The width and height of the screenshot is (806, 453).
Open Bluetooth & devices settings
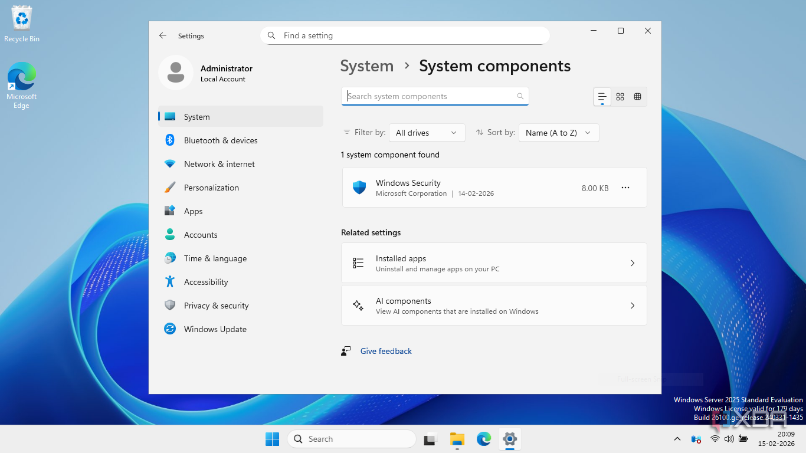click(241, 140)
